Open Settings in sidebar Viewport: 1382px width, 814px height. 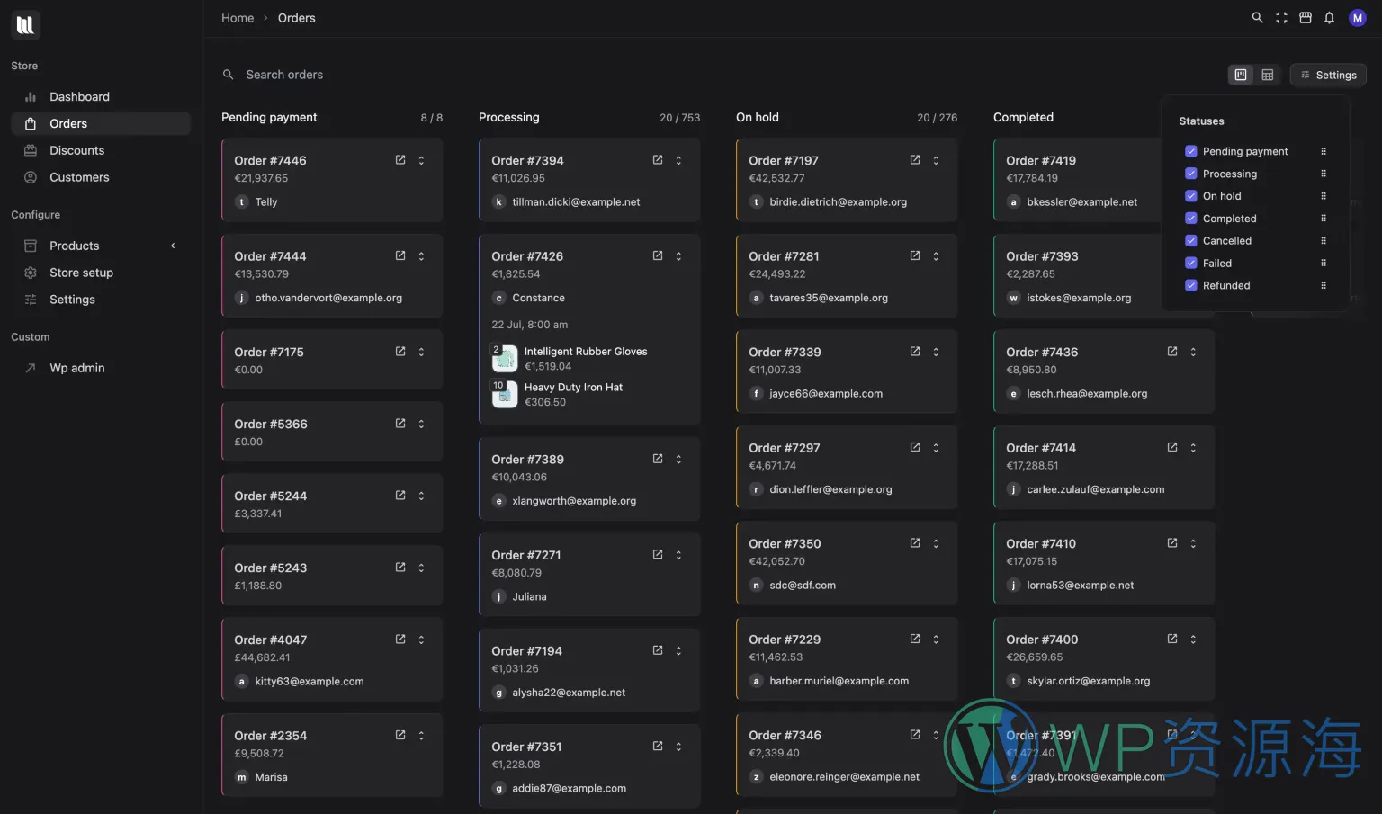click(x=101, y=300)
